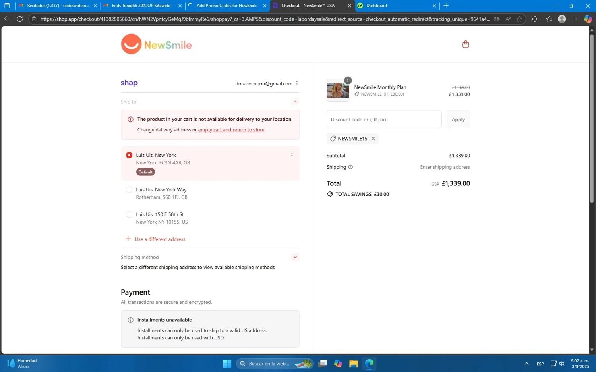Show hidden system tray icons
596x372 pixels.
pos(526,364)
